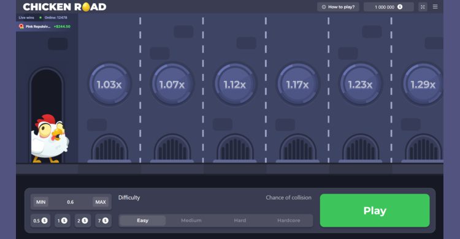The width and height of the screenshot is (460, 239).
Task: Select Medium difficulty
Action: 191,221
